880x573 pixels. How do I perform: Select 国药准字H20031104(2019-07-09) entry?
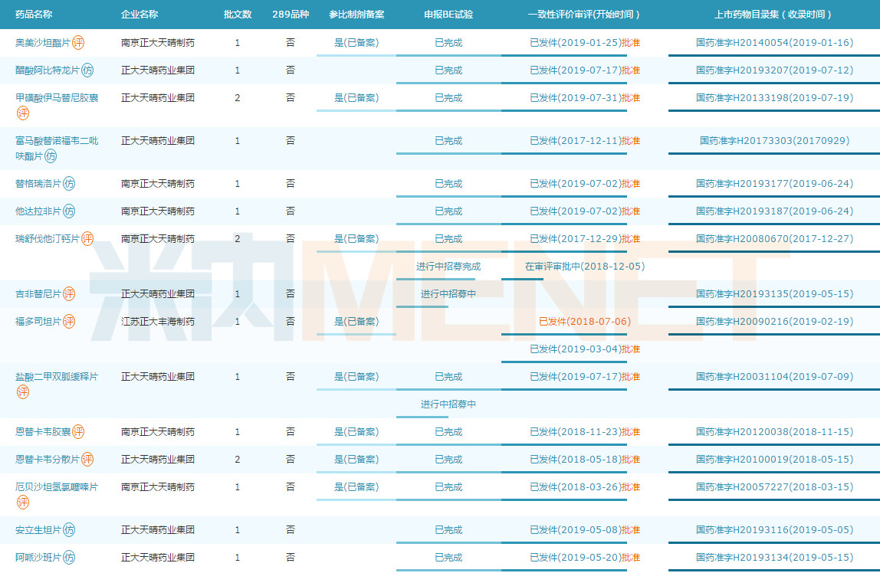pyautogui.click(x=774, y=377)
